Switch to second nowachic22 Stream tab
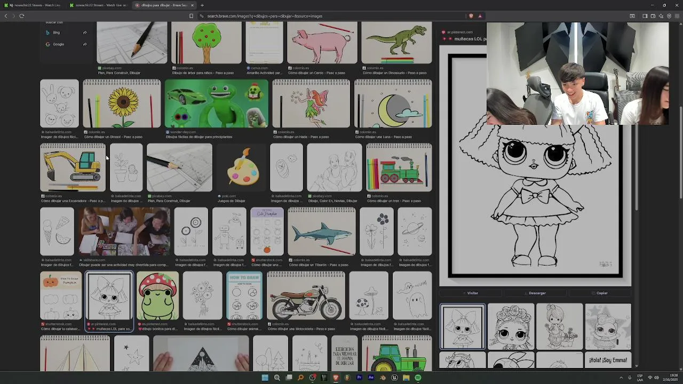This screenshot has width=683, height=384. [99, 5]
